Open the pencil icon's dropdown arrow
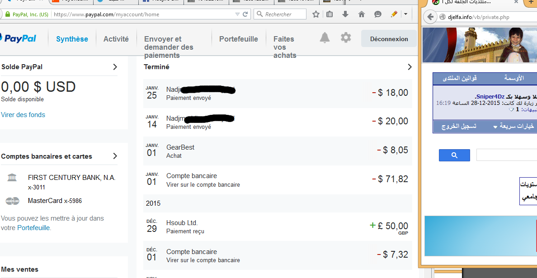The width and height of the screenshot is (537, 278). 405,14
